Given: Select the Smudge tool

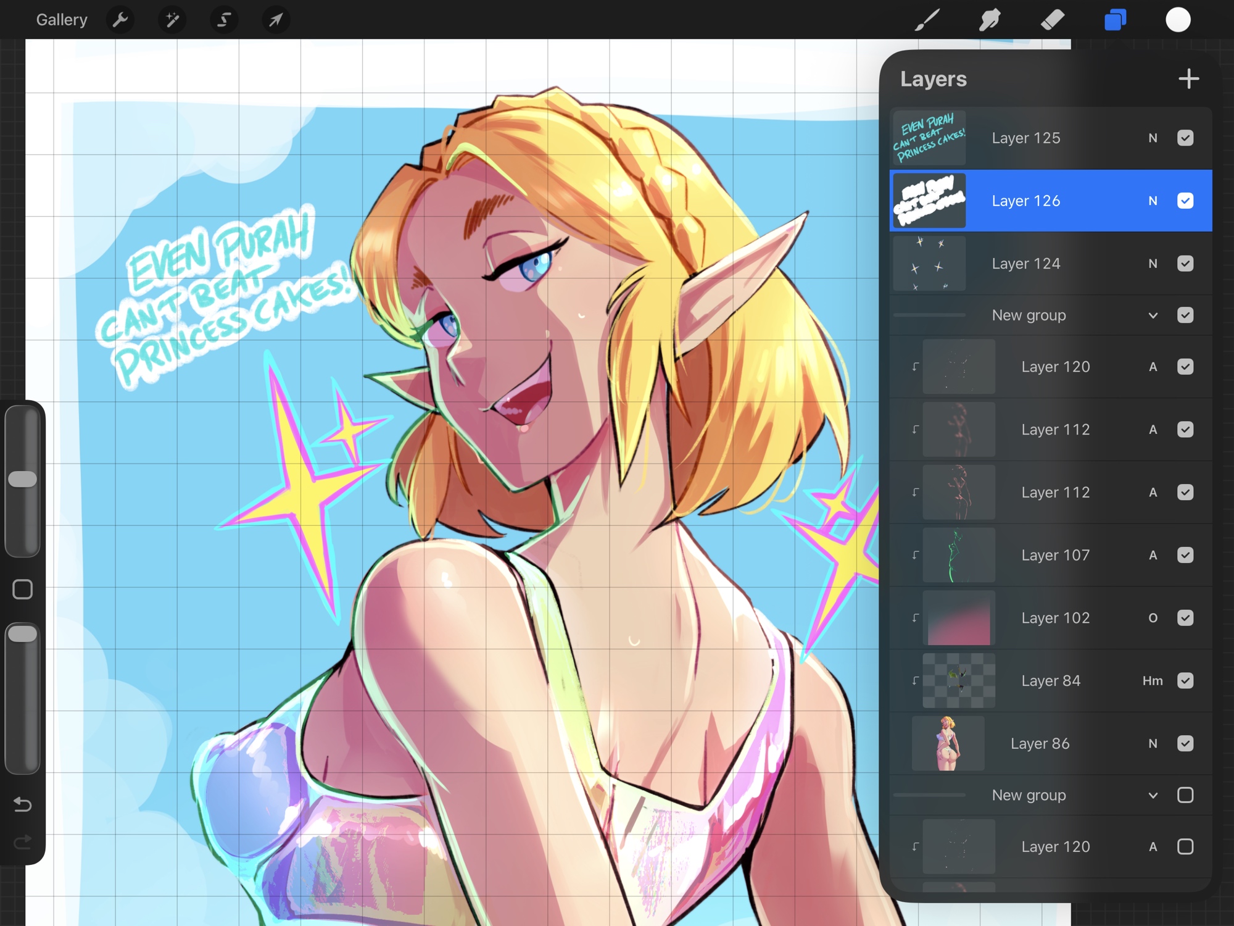Looking at the screenshot, I should click(990, 20).
